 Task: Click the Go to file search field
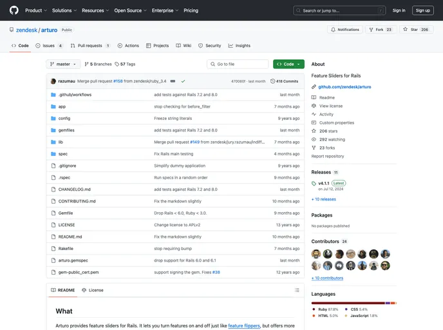[x=238, y=64]
